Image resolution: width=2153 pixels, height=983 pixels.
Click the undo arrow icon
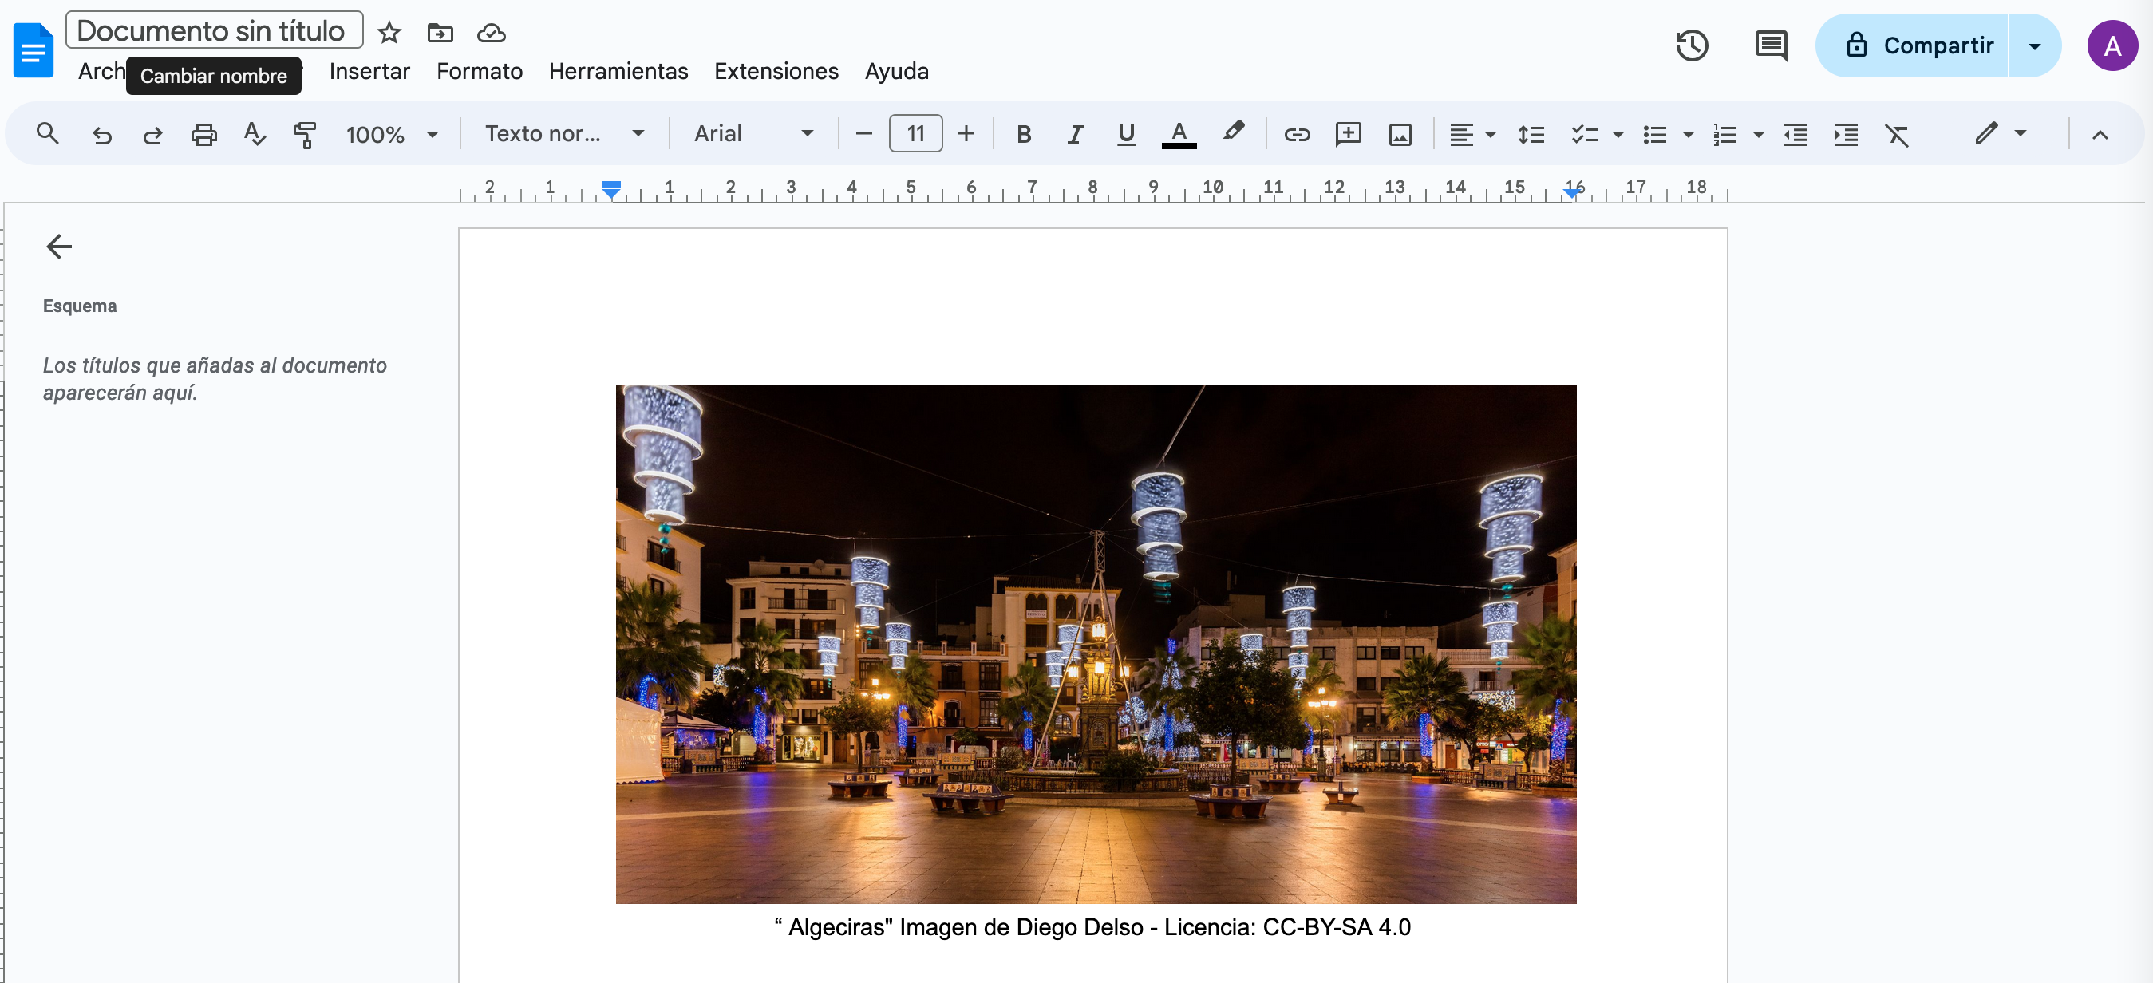101,135
